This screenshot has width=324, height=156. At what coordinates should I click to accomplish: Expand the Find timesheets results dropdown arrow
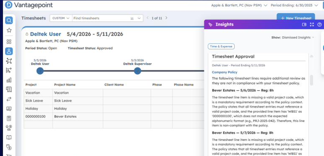pos(139,18)
